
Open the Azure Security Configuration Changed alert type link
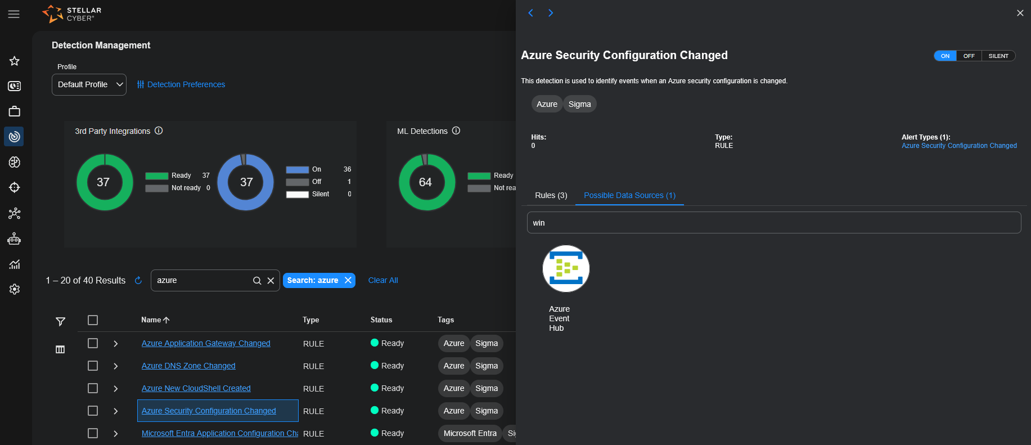[x=959, y=146]
